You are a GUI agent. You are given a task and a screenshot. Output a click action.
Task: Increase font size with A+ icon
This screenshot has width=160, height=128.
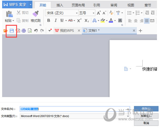99,13
